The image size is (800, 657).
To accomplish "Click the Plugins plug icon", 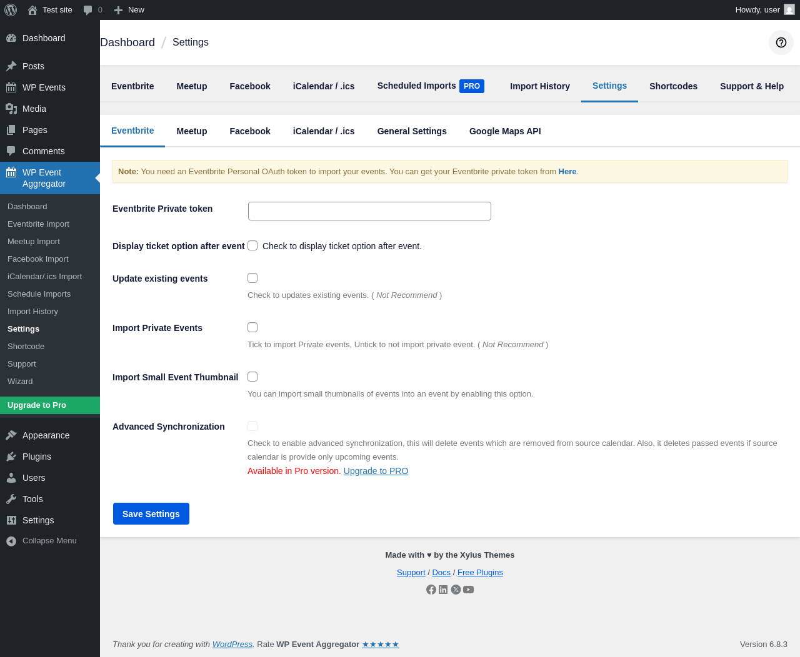I will (x=11, y=457).
